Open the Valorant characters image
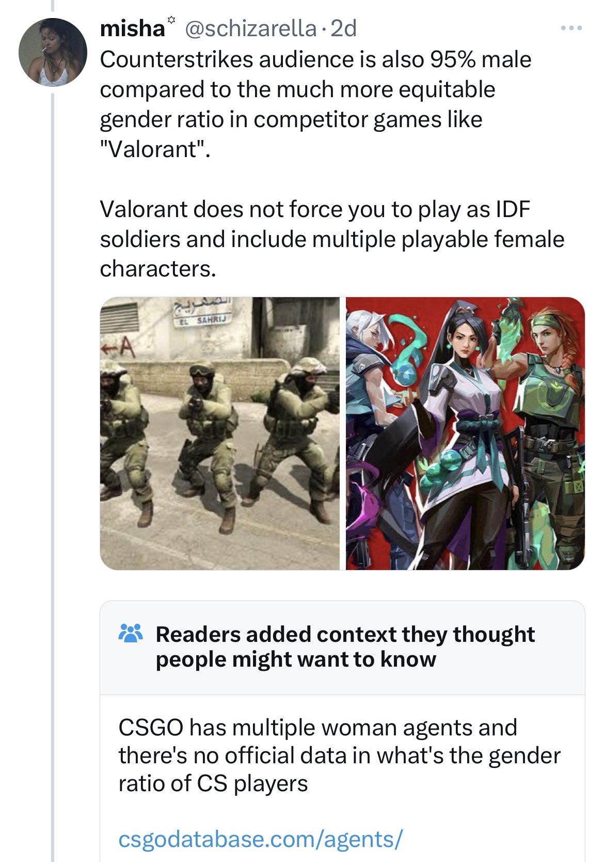The width and height of the screenshot is (604, 862). click(x=465, y=434)
